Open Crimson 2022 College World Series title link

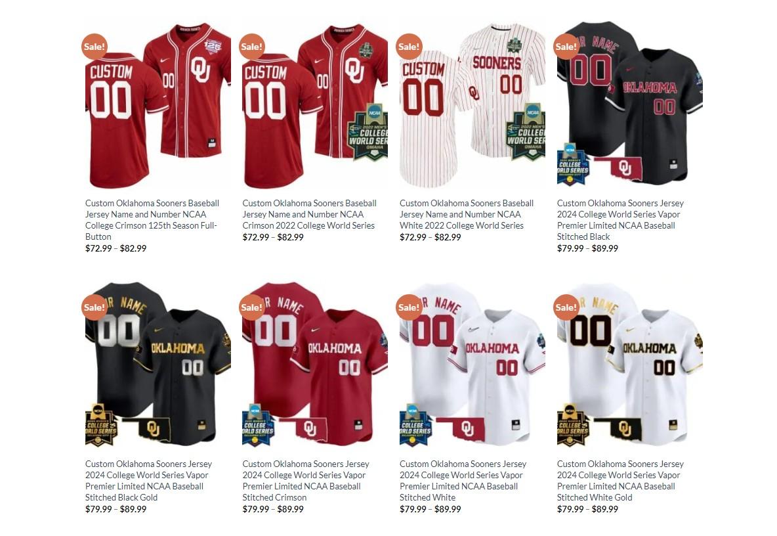click(310, 214)
